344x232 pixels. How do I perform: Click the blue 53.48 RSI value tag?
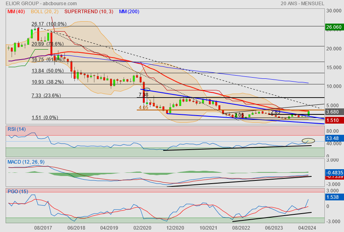333,138
